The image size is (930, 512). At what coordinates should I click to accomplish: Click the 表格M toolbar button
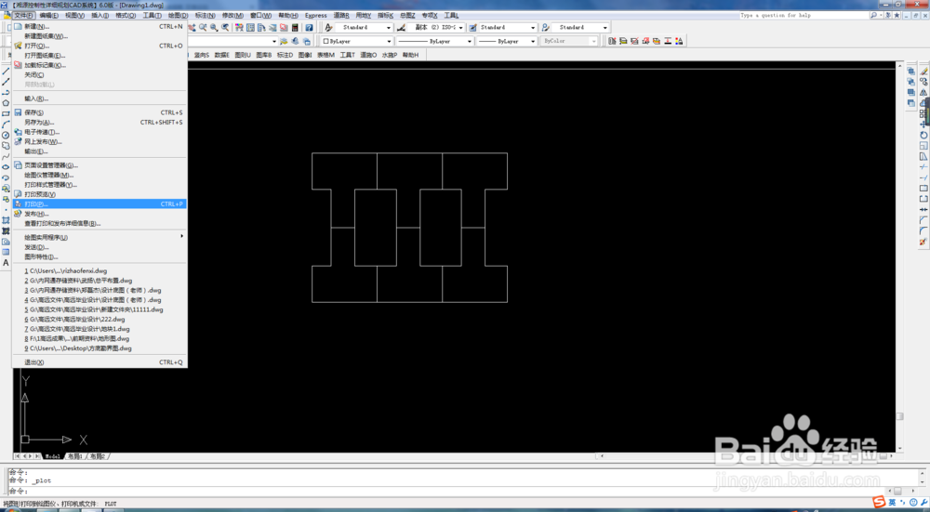point(325,55)
